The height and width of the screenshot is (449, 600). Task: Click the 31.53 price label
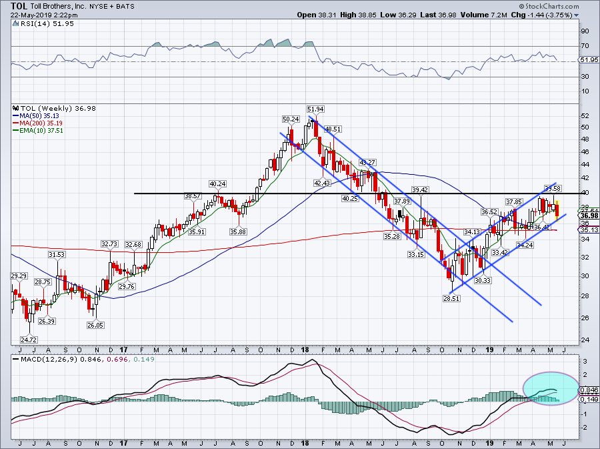pyautogui.click(x=57, y=255)
